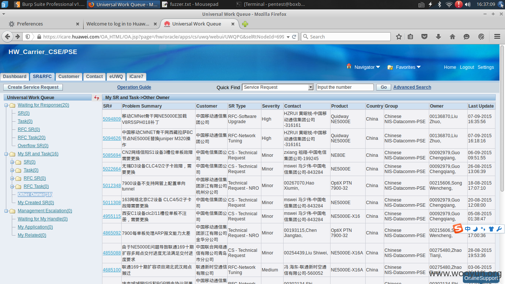The image size is (505, 284).
Task: Reload the page with the refresh icon
Action: click(x=294, y=37)
